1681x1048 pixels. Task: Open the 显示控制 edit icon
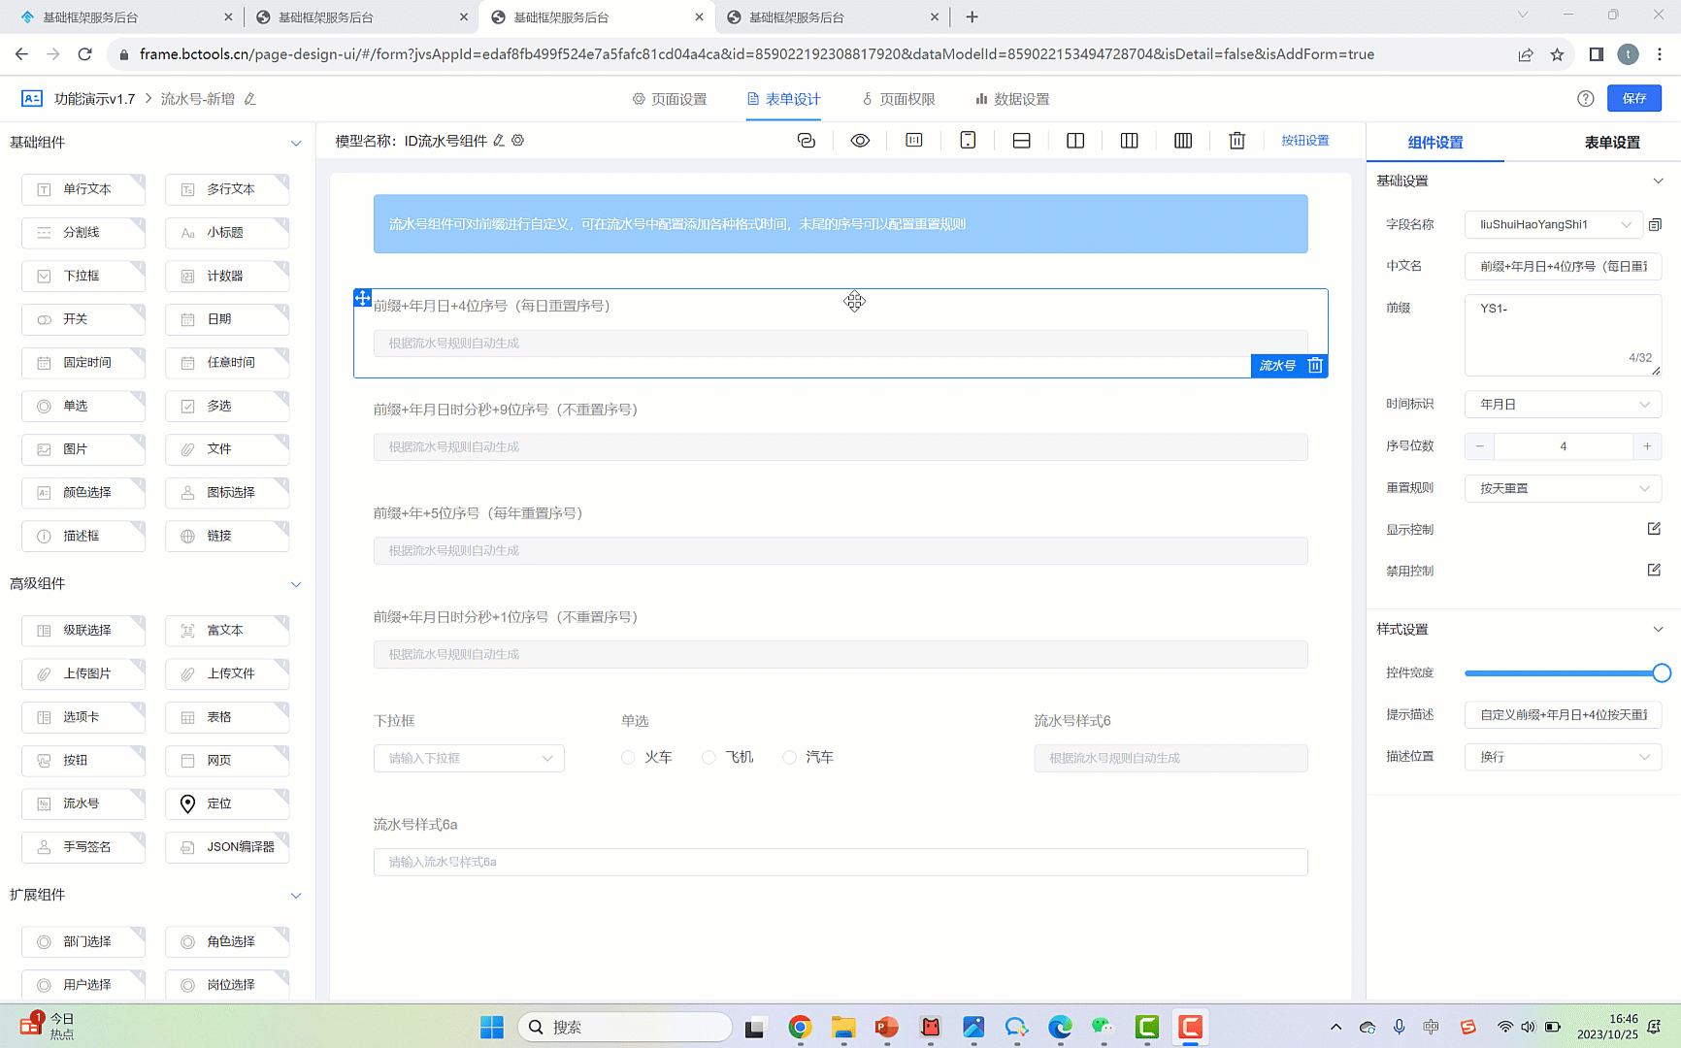tap(1654, 529)
